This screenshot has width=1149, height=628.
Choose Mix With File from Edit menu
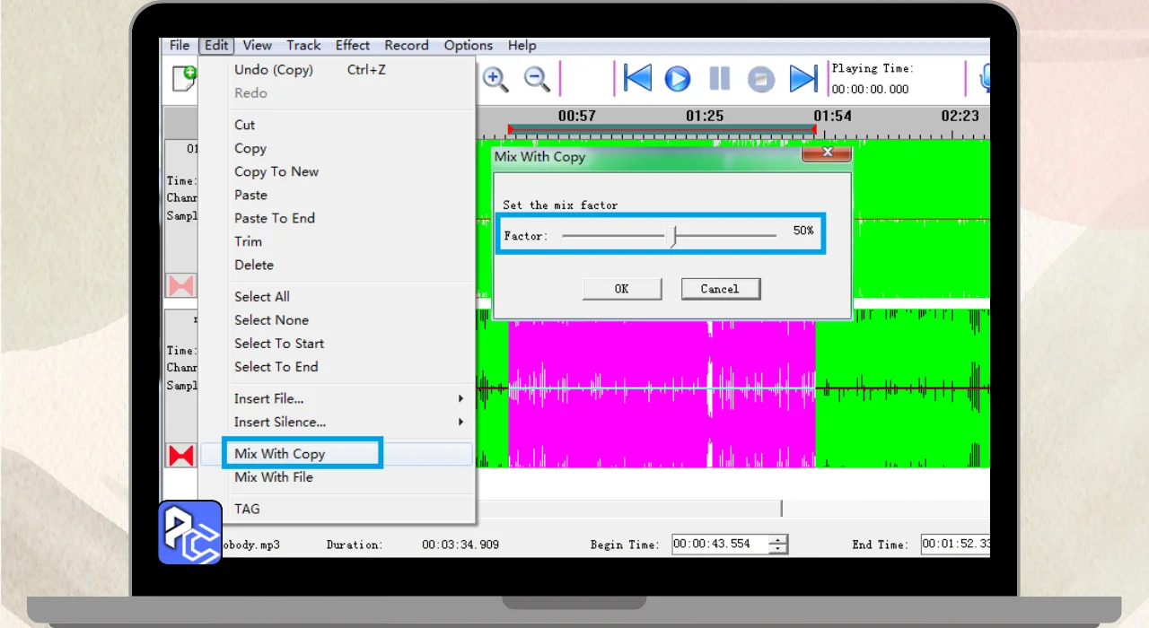274,477
